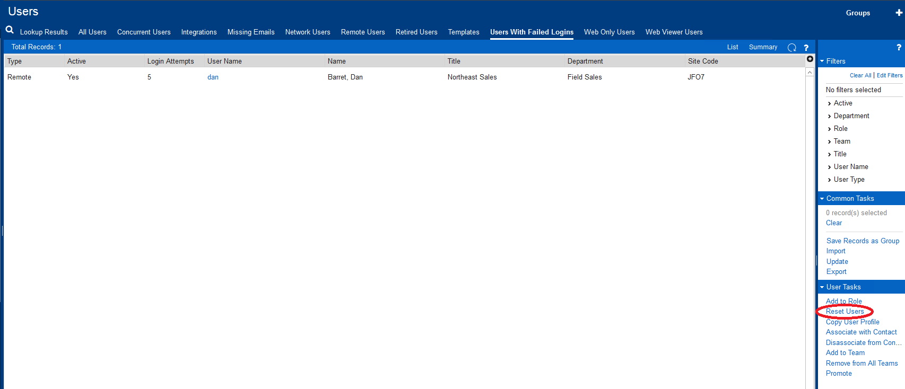Switch to the All Users tab
Viewport: 905px width, 389px height.
(92, 32)
